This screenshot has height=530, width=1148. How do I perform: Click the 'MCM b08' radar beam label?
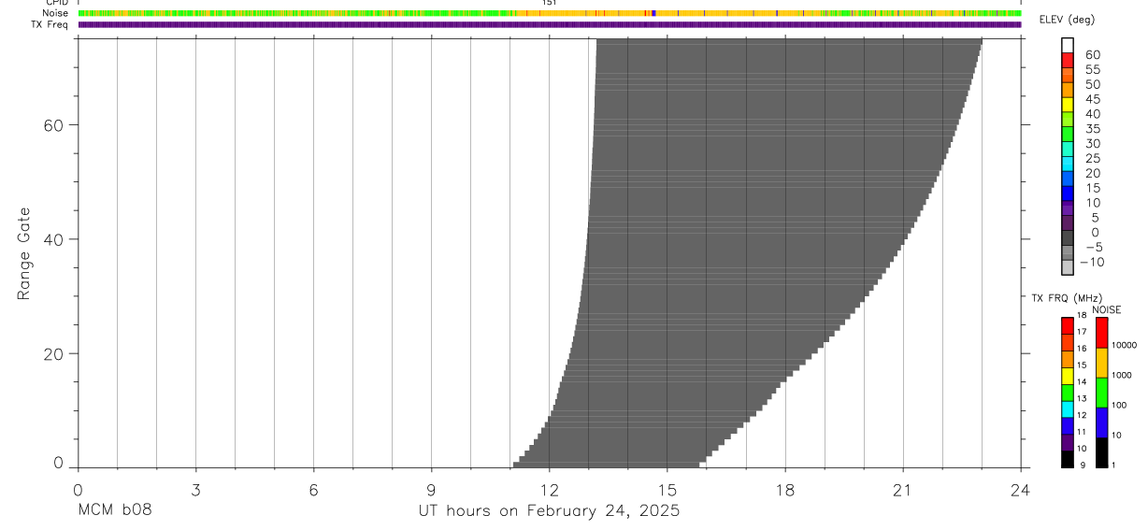115,510
